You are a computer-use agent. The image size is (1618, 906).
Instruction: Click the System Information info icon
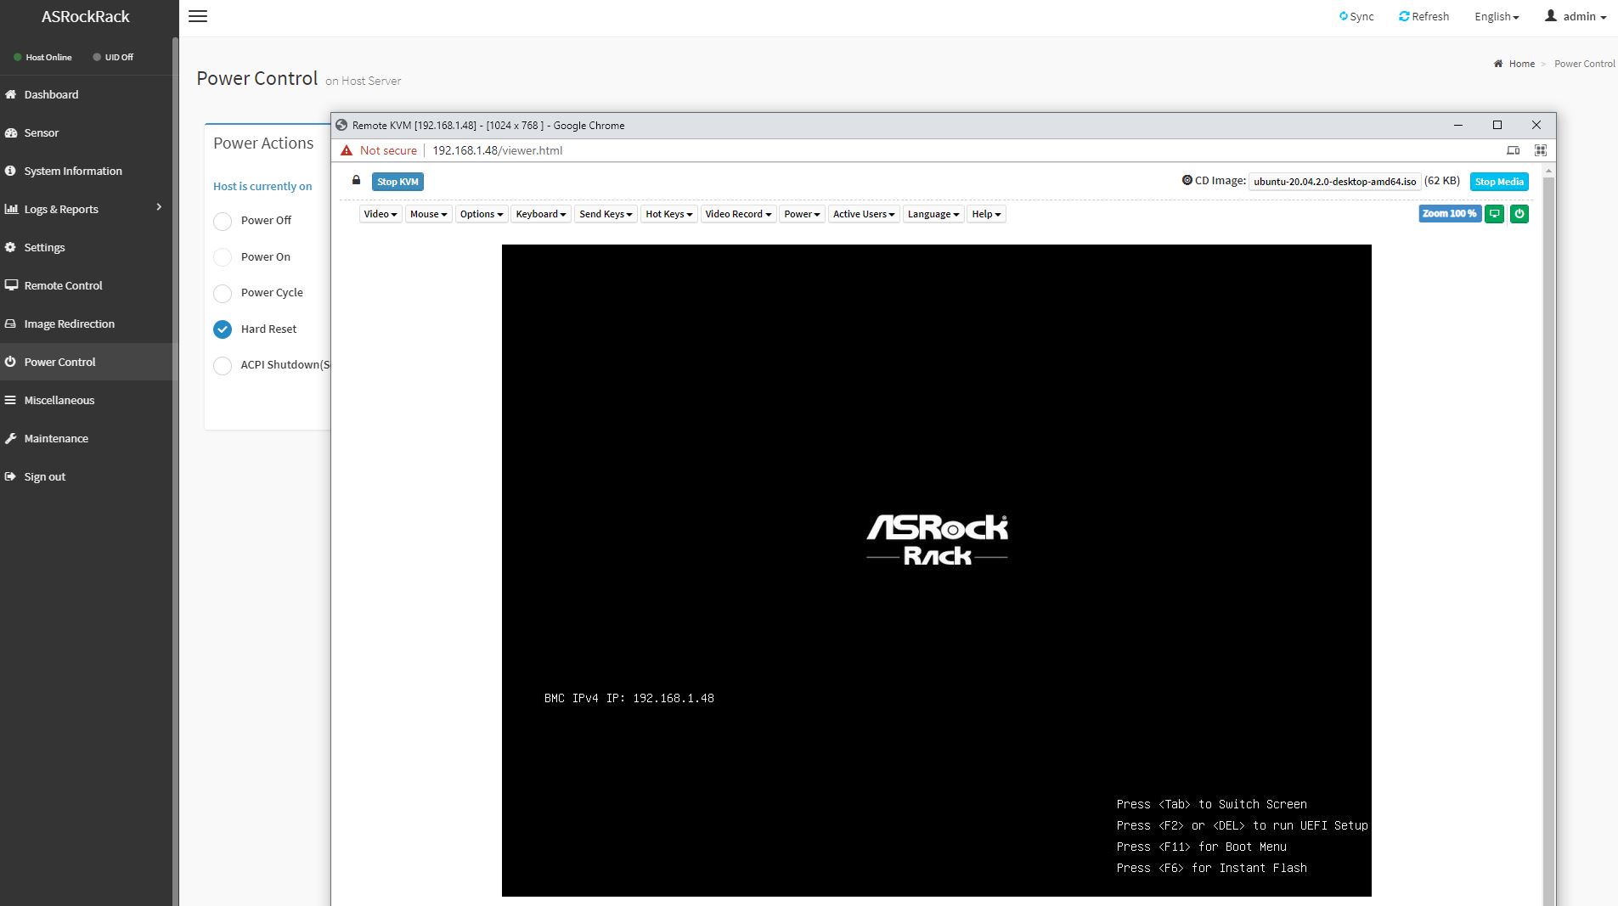click(x=10, y=171)
